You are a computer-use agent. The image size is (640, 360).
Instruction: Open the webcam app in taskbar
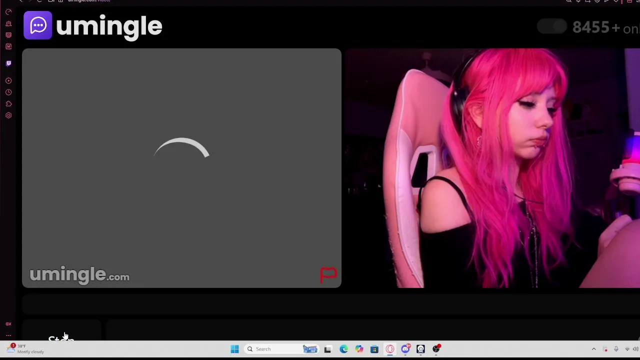[x=420, y=349]
